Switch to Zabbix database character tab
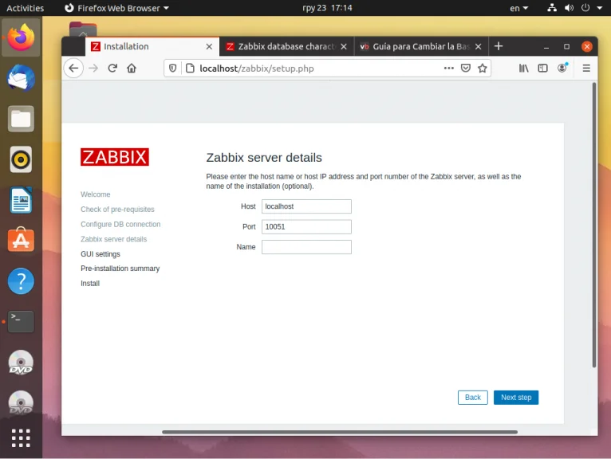611x459 pixels. [286, 47]
